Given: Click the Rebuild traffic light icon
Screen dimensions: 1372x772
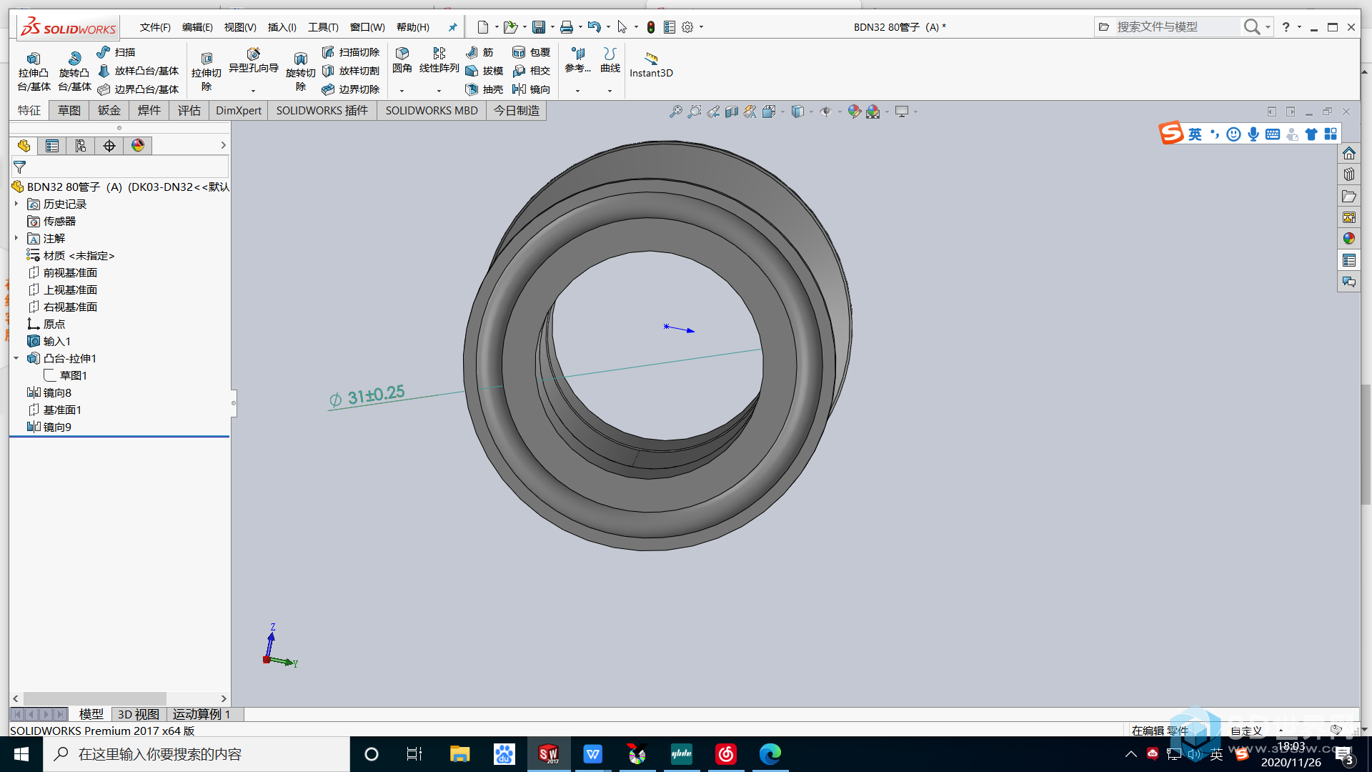Looking at the screenshot, I should pos(650,27).
